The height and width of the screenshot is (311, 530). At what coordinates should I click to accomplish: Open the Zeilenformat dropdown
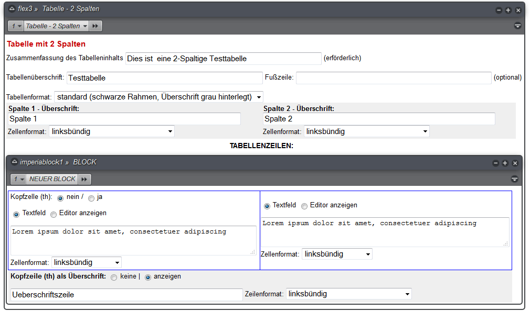[x=349, y=294]
